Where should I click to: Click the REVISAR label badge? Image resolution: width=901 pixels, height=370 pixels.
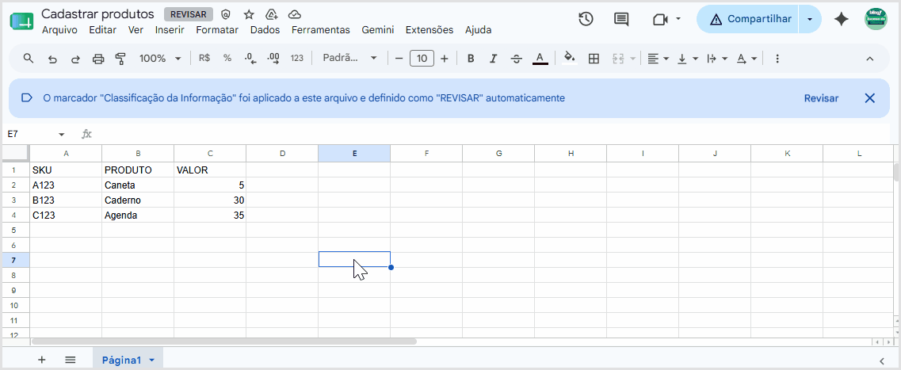[x=189, y=14]
